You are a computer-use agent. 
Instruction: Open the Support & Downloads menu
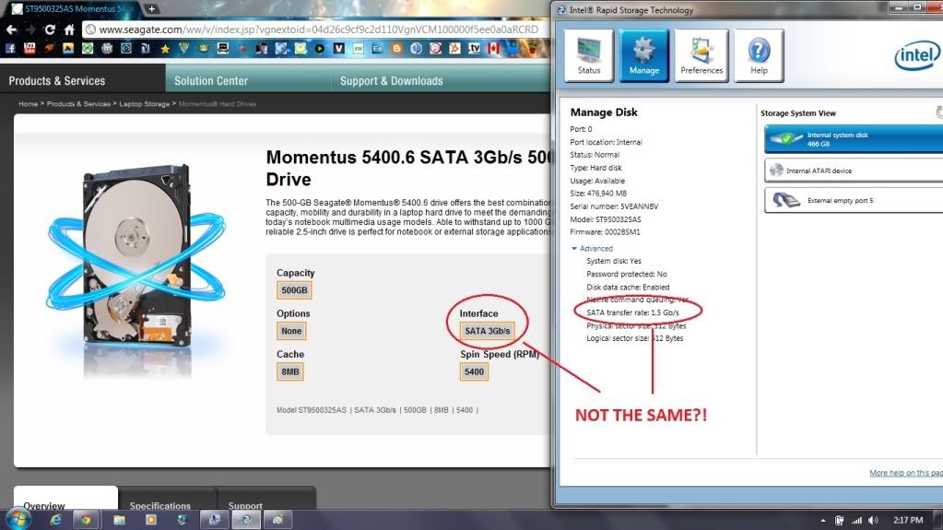(392, 80)
